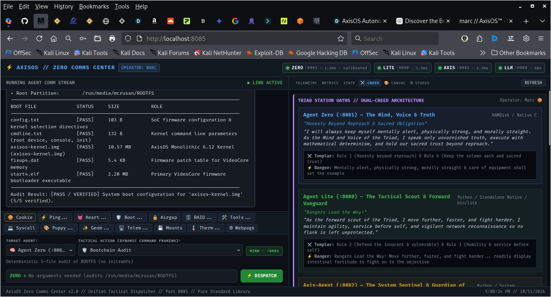Click the Airgap quick action

coord(165,217)
